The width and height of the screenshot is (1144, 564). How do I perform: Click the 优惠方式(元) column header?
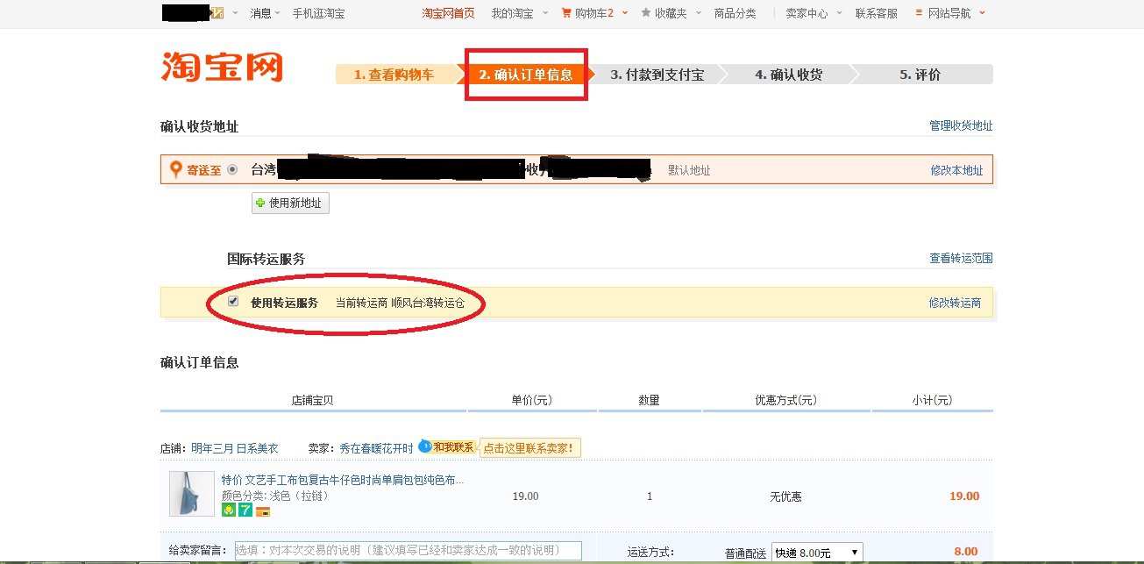pyautogui.click(x=785, y=400)
